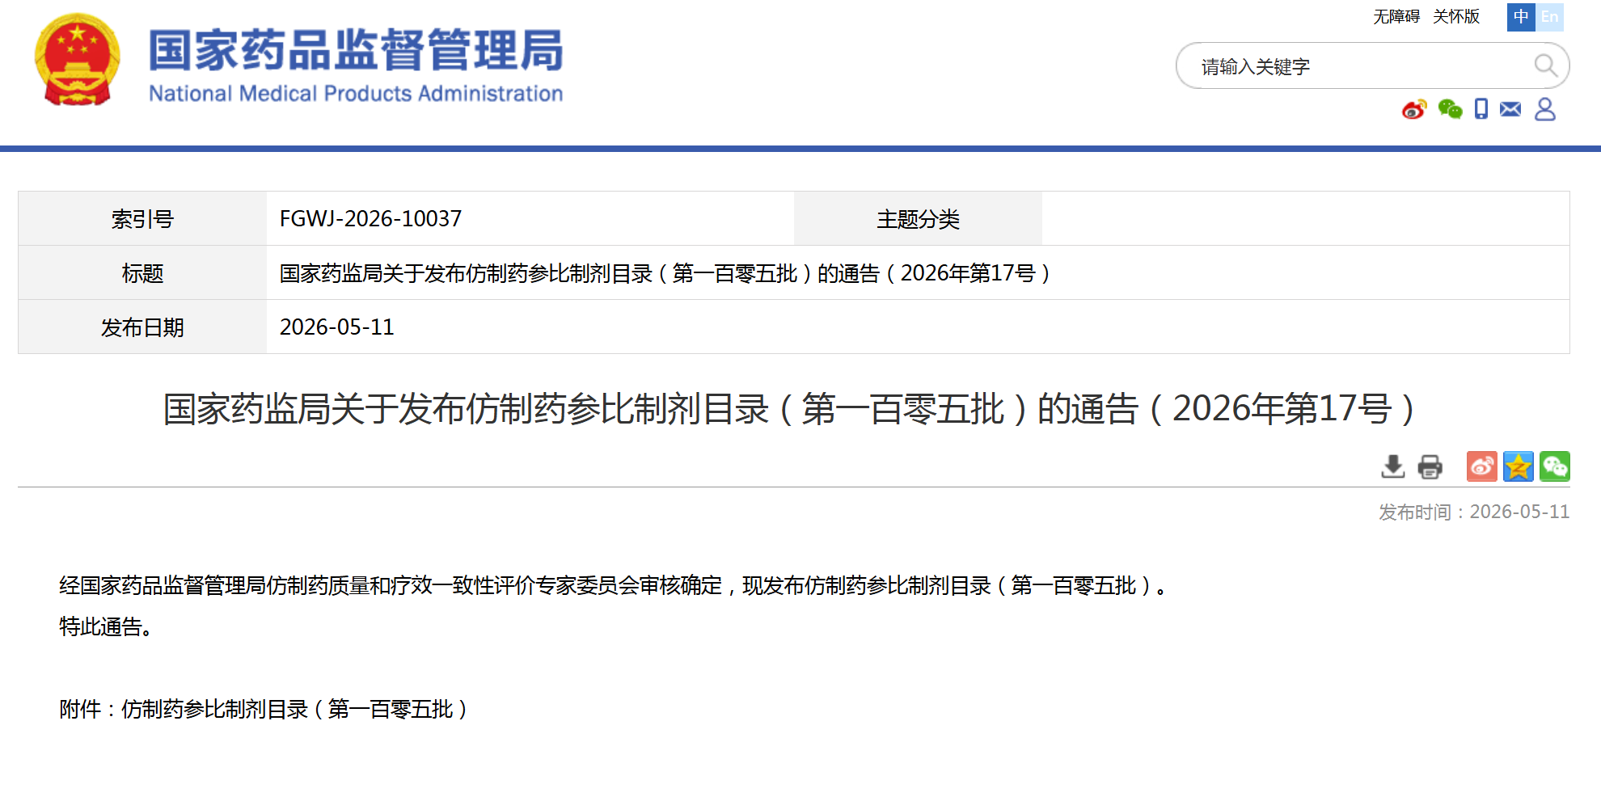The height and width of the screenshot is (797, 1601).
Task: Switch language to En English
Action: [1549, 17]
